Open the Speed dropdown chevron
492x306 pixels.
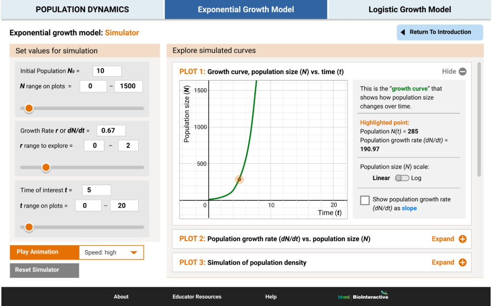tap(133, 252)
